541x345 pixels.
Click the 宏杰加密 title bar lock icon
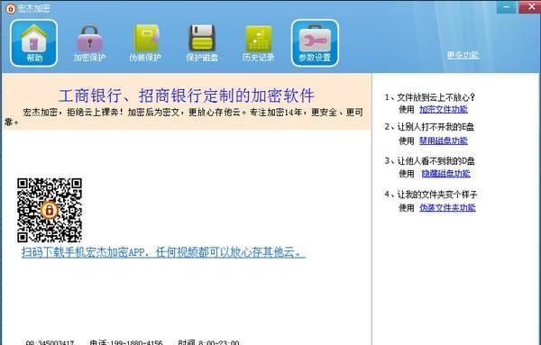coord(10,8)
